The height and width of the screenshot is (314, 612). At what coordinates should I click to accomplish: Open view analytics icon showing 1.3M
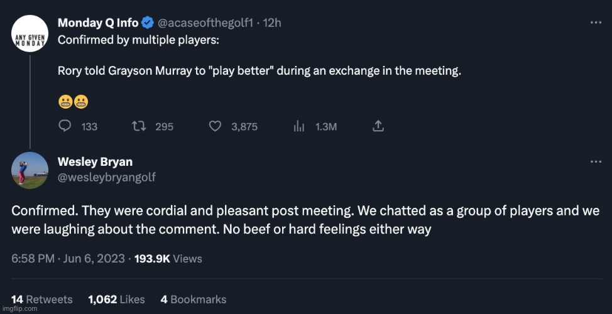point(300,126)
